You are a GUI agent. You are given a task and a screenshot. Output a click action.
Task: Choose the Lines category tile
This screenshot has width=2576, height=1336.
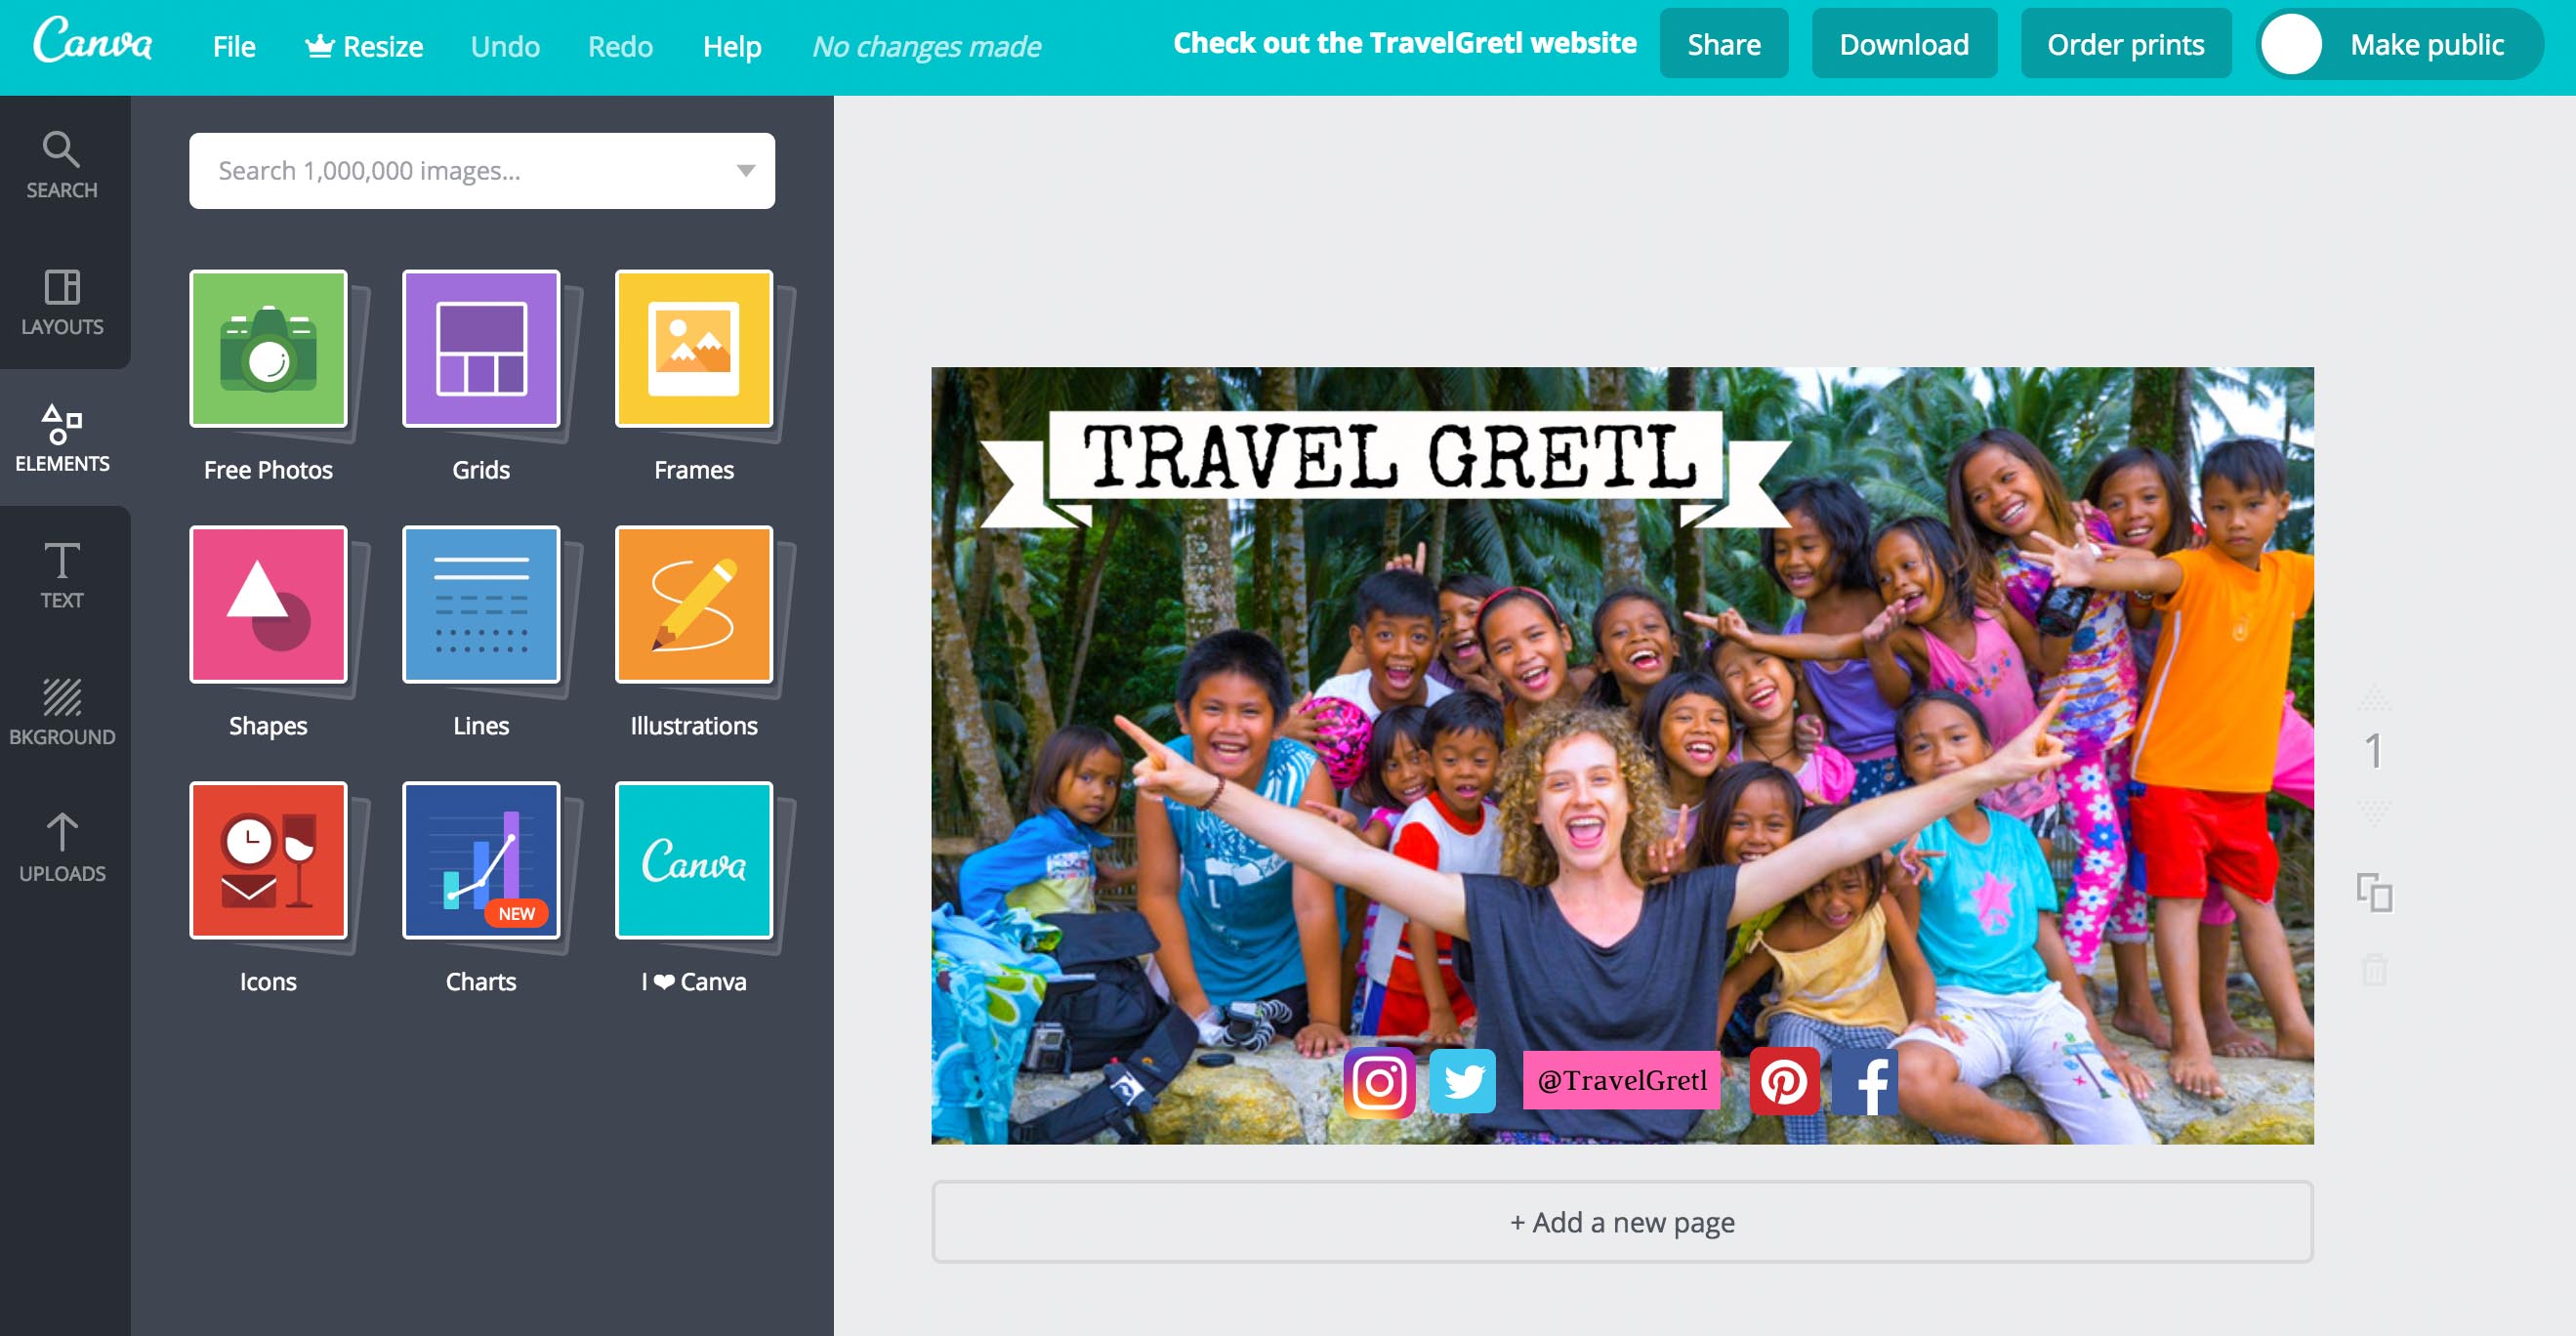pos(481,604)
